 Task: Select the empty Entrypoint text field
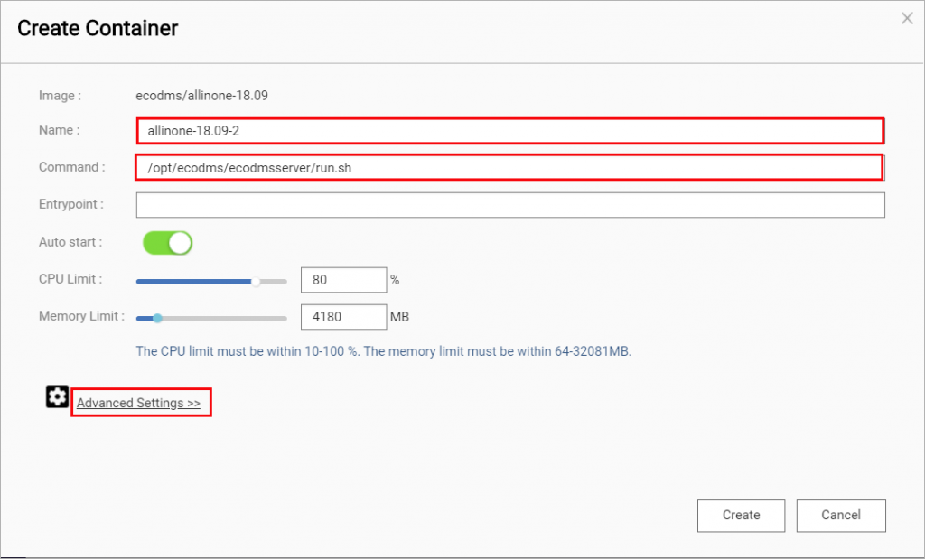(x=510, y=205)
